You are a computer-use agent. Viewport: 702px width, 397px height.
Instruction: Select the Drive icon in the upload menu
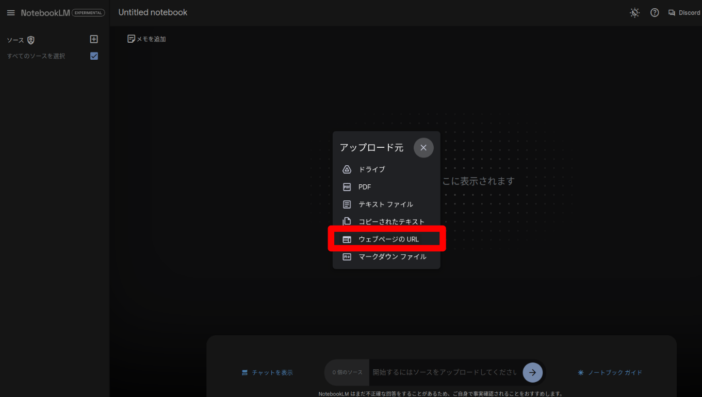[347, 169]
